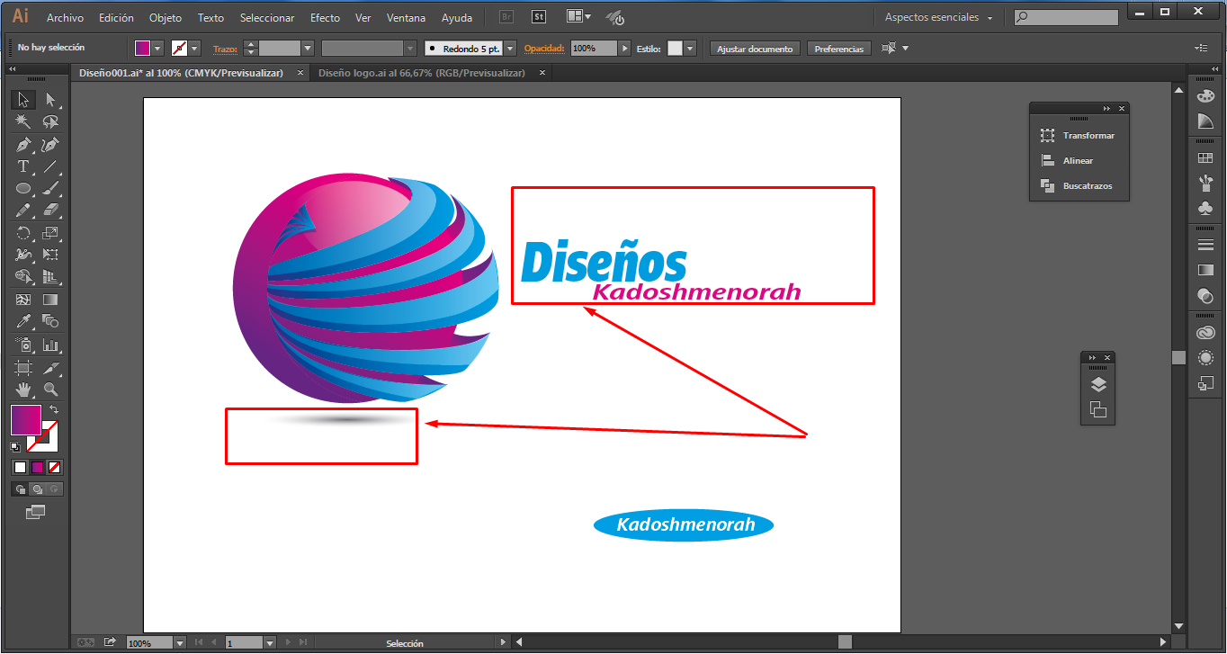Screen dimensions: 1227x654
Task: Select the Free Transform tool
Action: tap(50, 255)
